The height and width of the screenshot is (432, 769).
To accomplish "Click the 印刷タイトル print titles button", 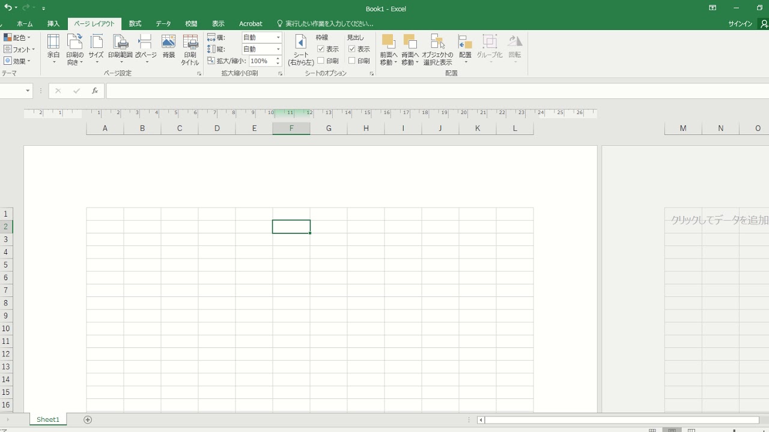I will [x=190, y=49].
